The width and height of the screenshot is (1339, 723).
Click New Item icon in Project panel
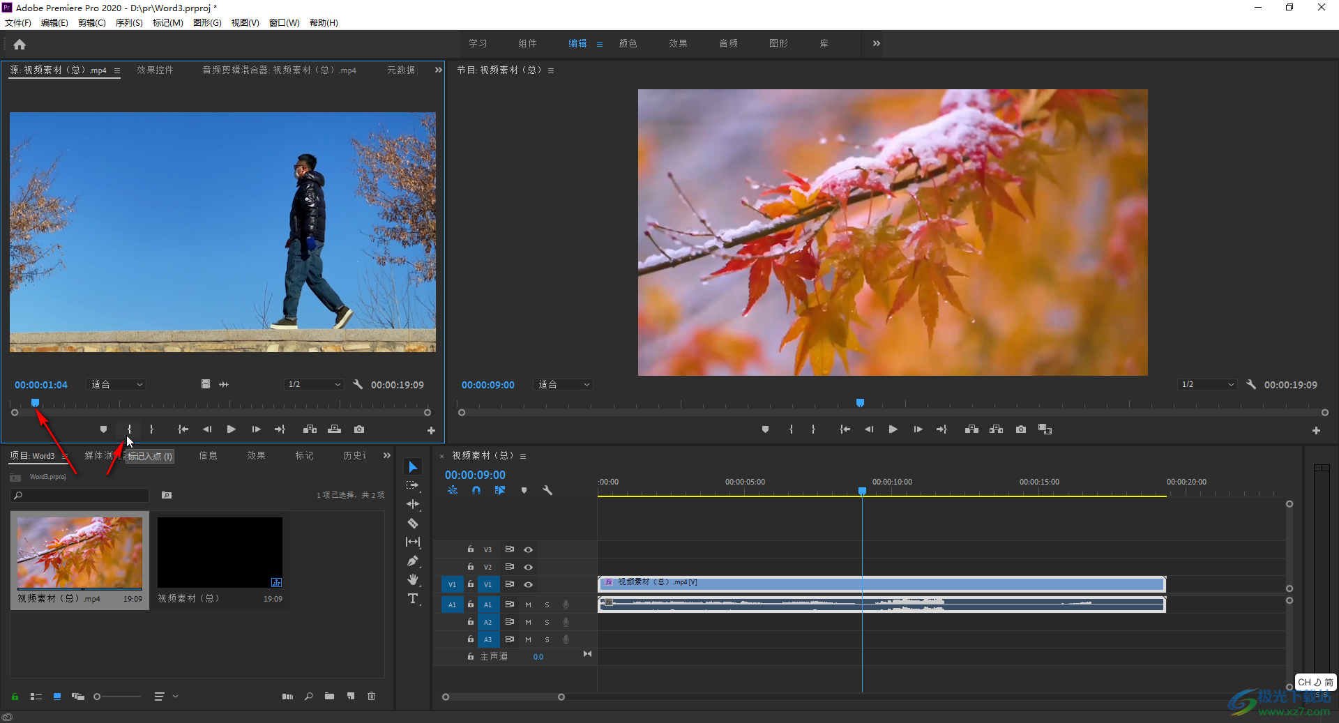click(x=351, y=696)
